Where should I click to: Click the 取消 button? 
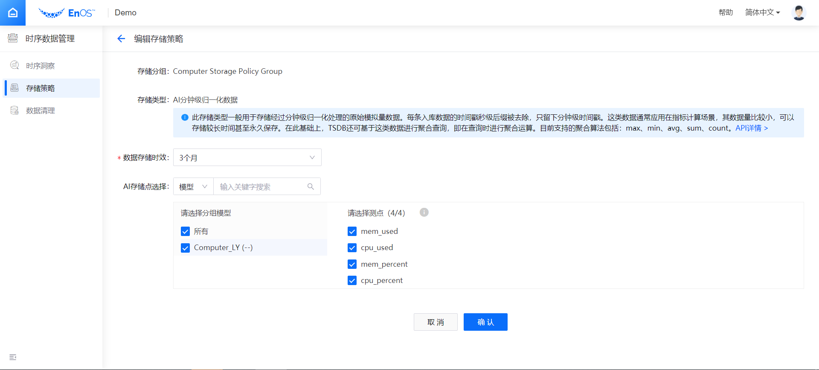coord(436,322)
